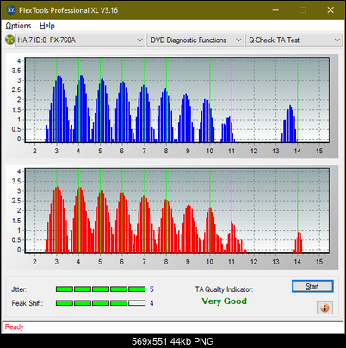The image size is (346, 348).
Task: Expand the Q-Check TA Test dropdown
Action: (293, 40)
